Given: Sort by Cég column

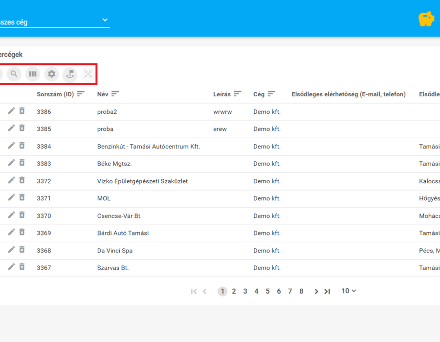Looking at the screenshot, I should tap(271, 94).
